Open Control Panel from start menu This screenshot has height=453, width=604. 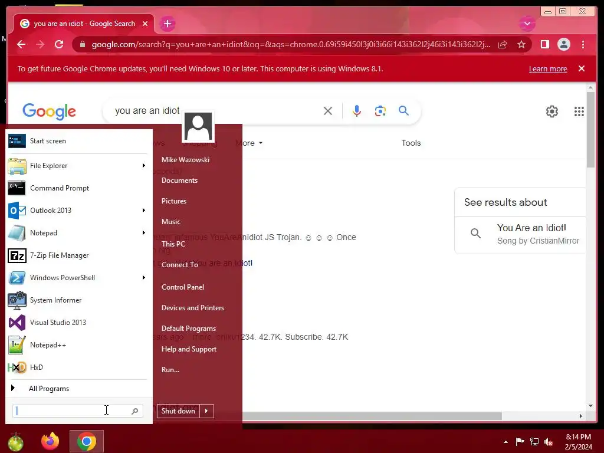click(x=183, y=287)
